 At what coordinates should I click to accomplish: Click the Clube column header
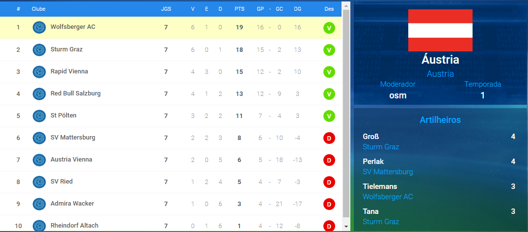point(38,9)
